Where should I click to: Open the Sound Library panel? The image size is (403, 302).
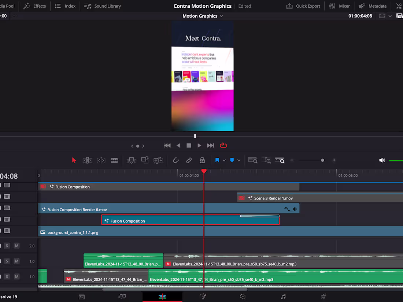tap(102, 6)
